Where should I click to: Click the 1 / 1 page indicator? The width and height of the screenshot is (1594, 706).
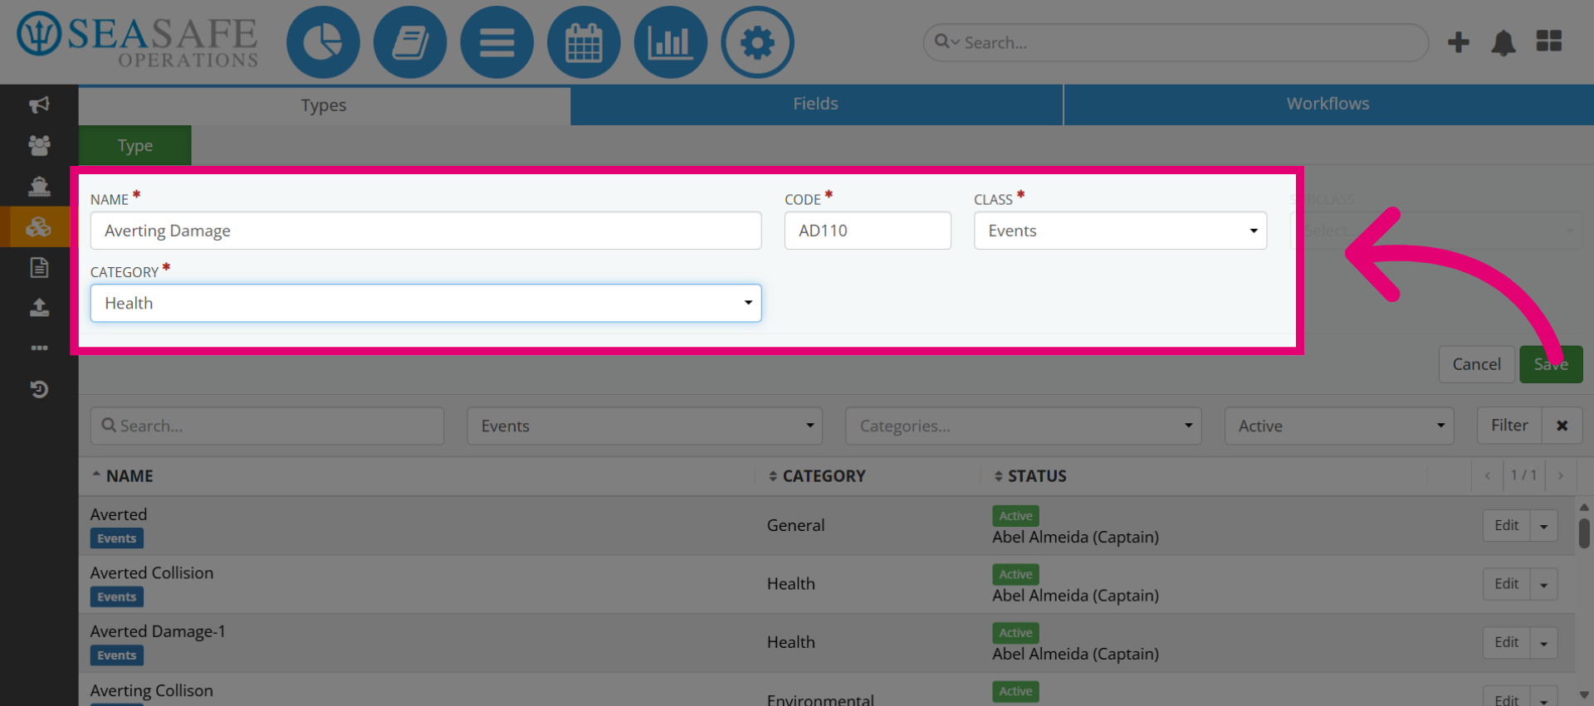click(1523, 475)
